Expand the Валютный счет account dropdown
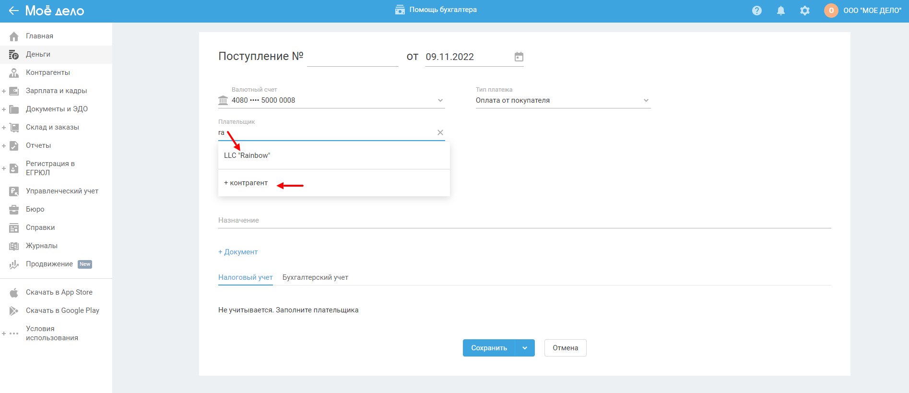The image size is (909, 393). coord(440,100)
